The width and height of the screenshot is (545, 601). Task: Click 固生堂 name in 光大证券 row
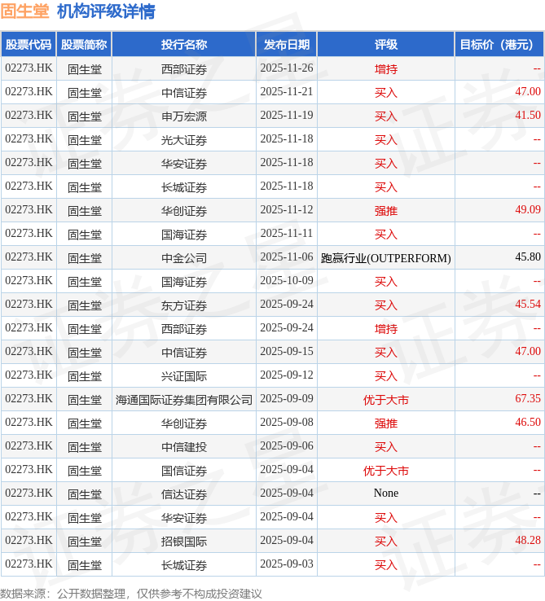click(x=85, y=140)
